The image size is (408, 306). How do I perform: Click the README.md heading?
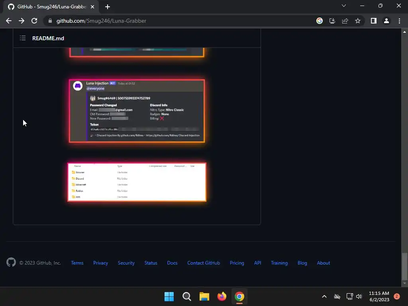click(x=48, y=38)
